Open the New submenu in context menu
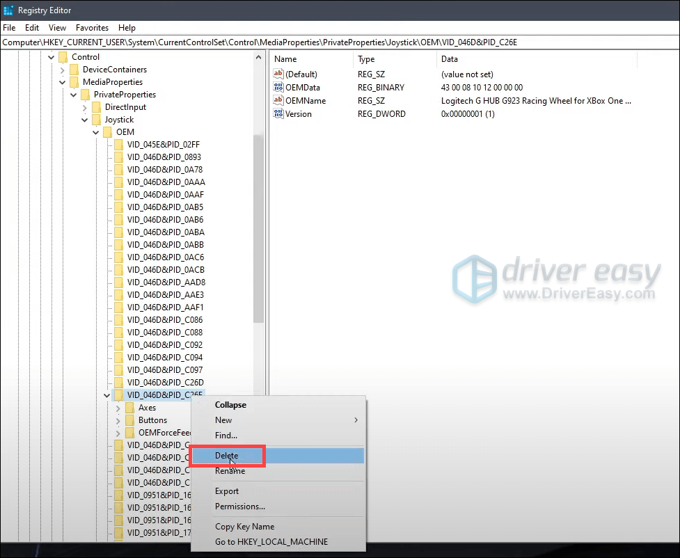The image size is (680, 558). (x=223, y=420)
